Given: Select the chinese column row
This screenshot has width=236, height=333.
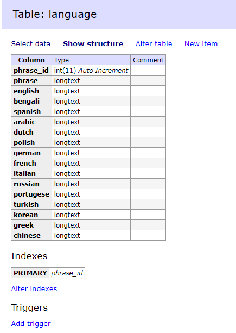Looking at the screenshot, I should (88, 235).
